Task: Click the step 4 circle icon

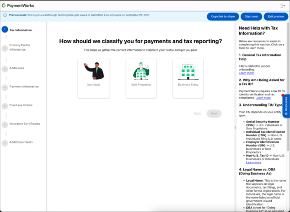Action: (x=5, y=87)
